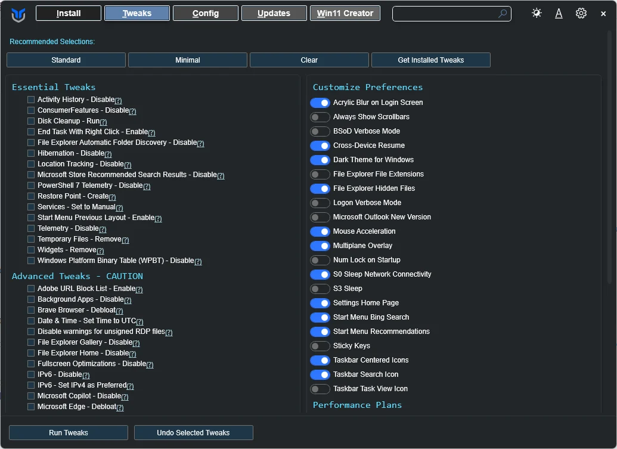Check the Activity History - Disable checkbox
This screenshot has height=449, width=617.
point(30,100)
